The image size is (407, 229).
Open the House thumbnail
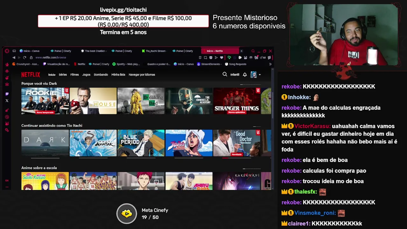click(x=93, y=101)
